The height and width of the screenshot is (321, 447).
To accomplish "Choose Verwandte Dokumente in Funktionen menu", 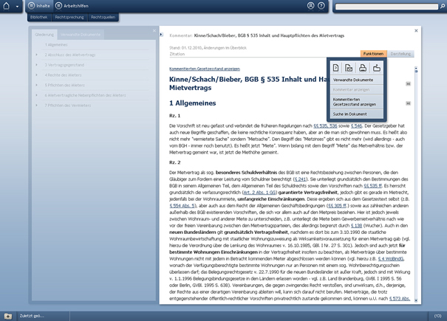I will pyautogui.click(x=357, y=80).
